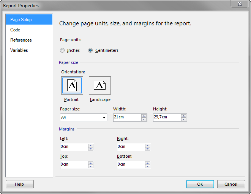Increase Height with up spinner arrow

tap(184, 116)
